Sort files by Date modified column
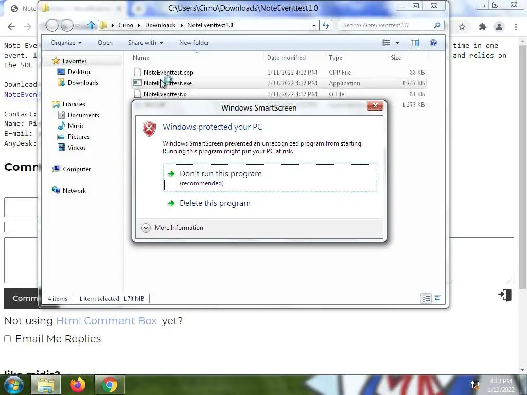Screen dimensions: 527x395 (286, 58)
